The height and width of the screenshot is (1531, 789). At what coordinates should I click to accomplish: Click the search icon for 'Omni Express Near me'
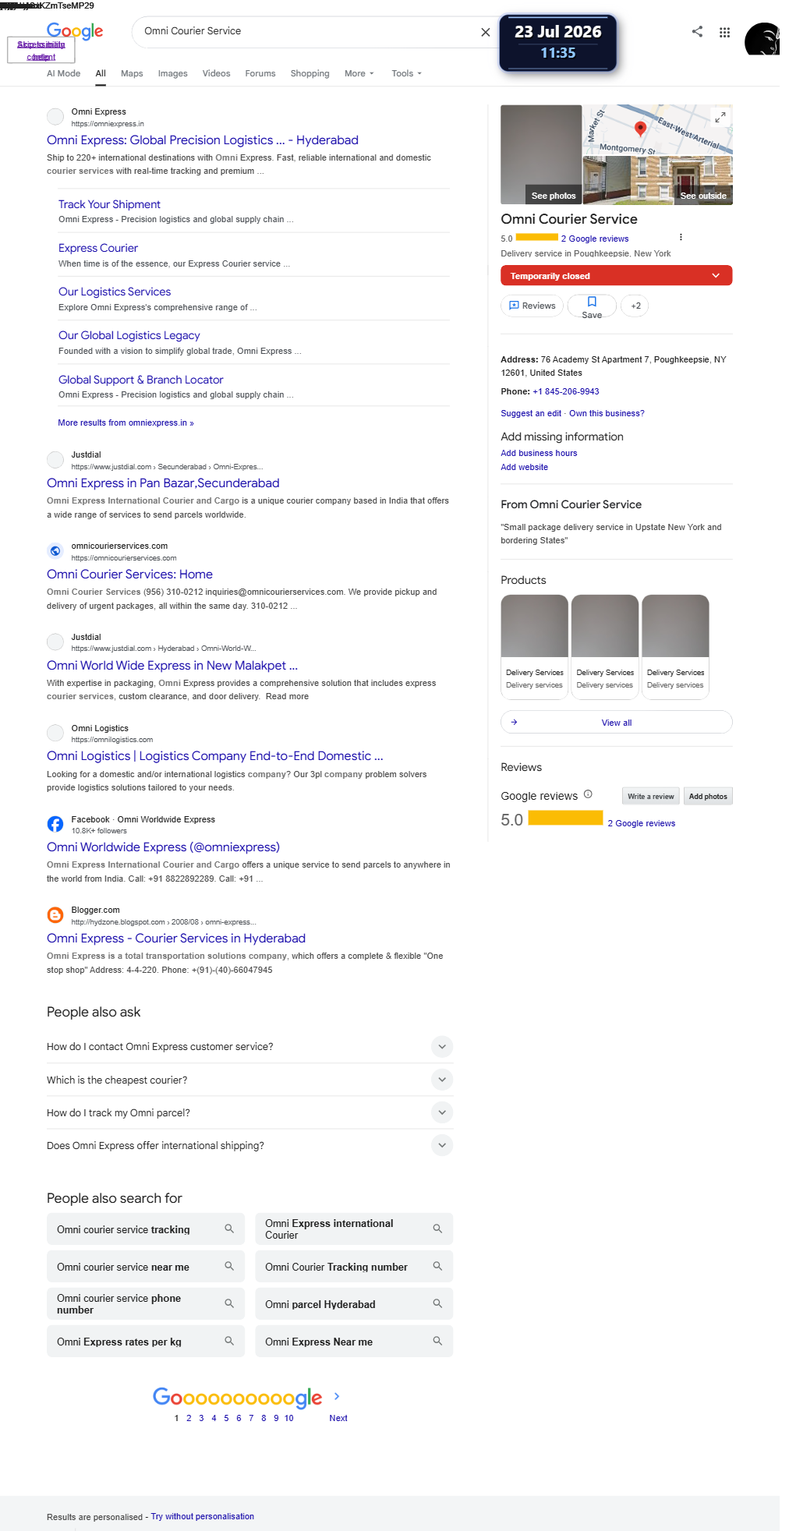click(x=437, y=1341)
